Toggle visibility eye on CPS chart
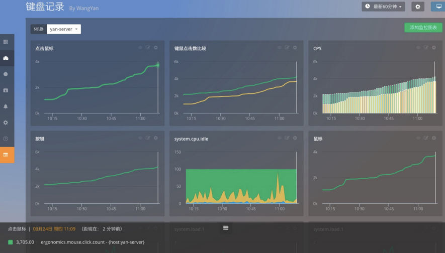Image resolution: width=445 pixels, height=253 pixels. 418,48
